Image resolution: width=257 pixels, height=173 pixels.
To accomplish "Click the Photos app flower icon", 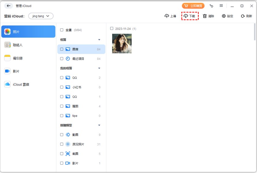I will (7, 32).
